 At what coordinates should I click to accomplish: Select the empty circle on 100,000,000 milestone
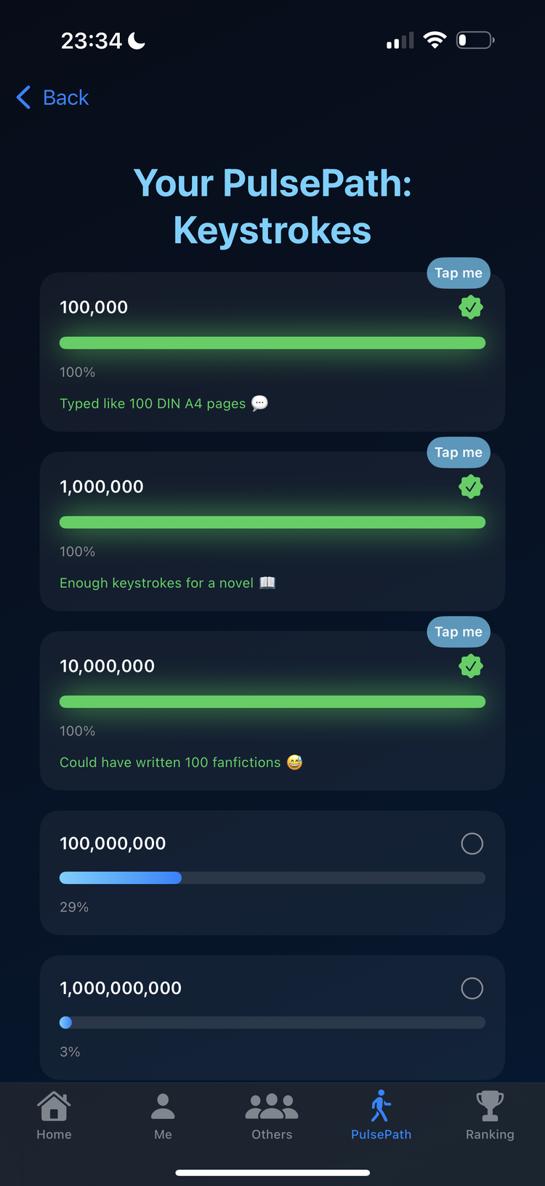[x=472, y=843]
